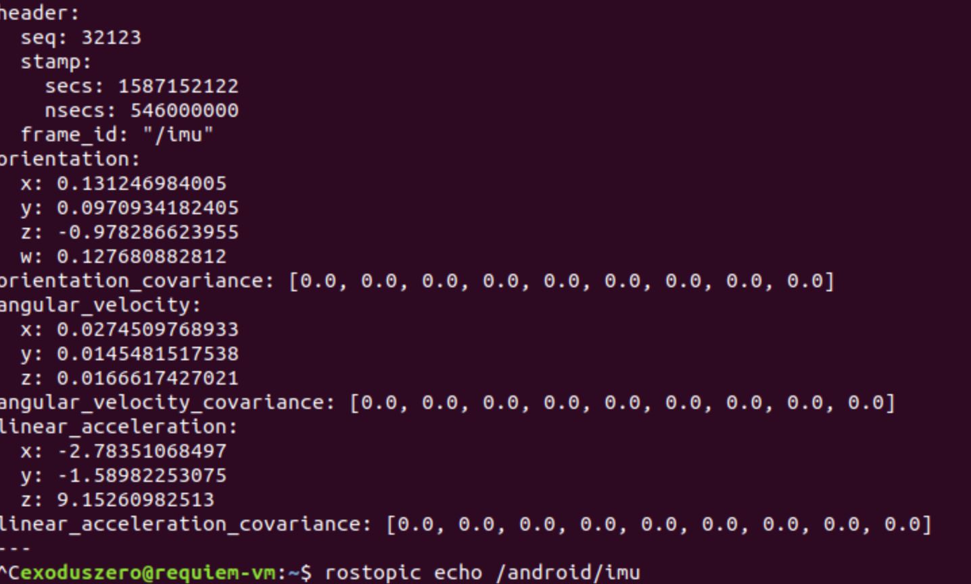The height and width of the screenshot is (584, 971).
Task: Click the rostopic echo /android/imu command
Action: 482,573
